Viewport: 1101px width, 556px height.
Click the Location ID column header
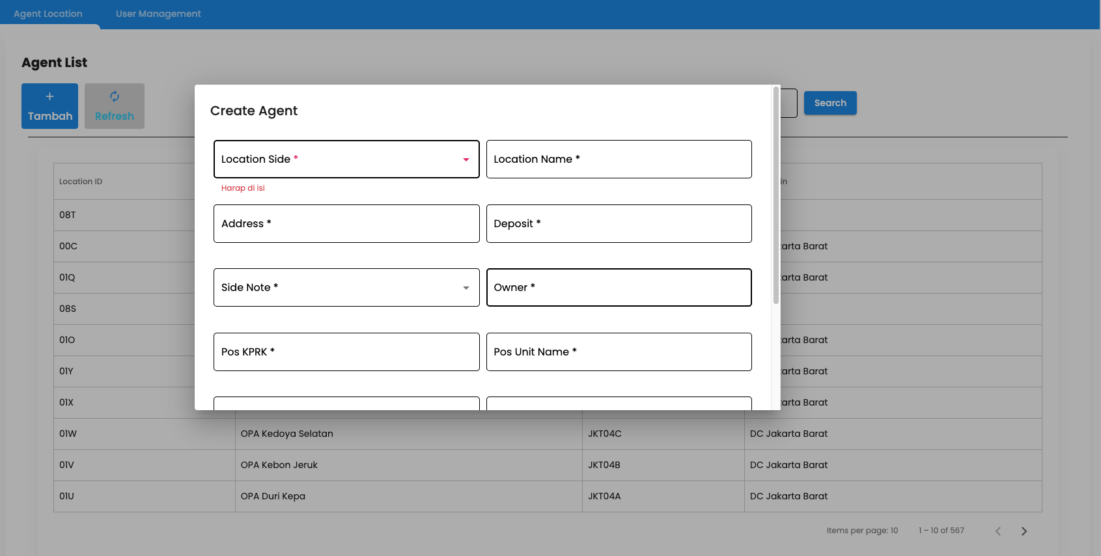pos(81,182)
